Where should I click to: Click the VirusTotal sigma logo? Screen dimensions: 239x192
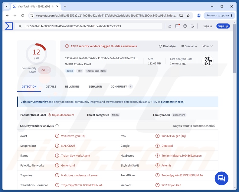coord(9,26)
